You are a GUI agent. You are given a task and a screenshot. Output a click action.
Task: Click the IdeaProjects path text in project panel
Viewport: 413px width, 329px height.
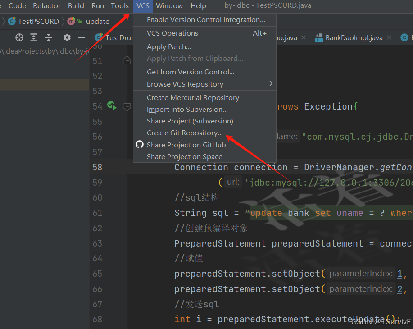[44, 51]
